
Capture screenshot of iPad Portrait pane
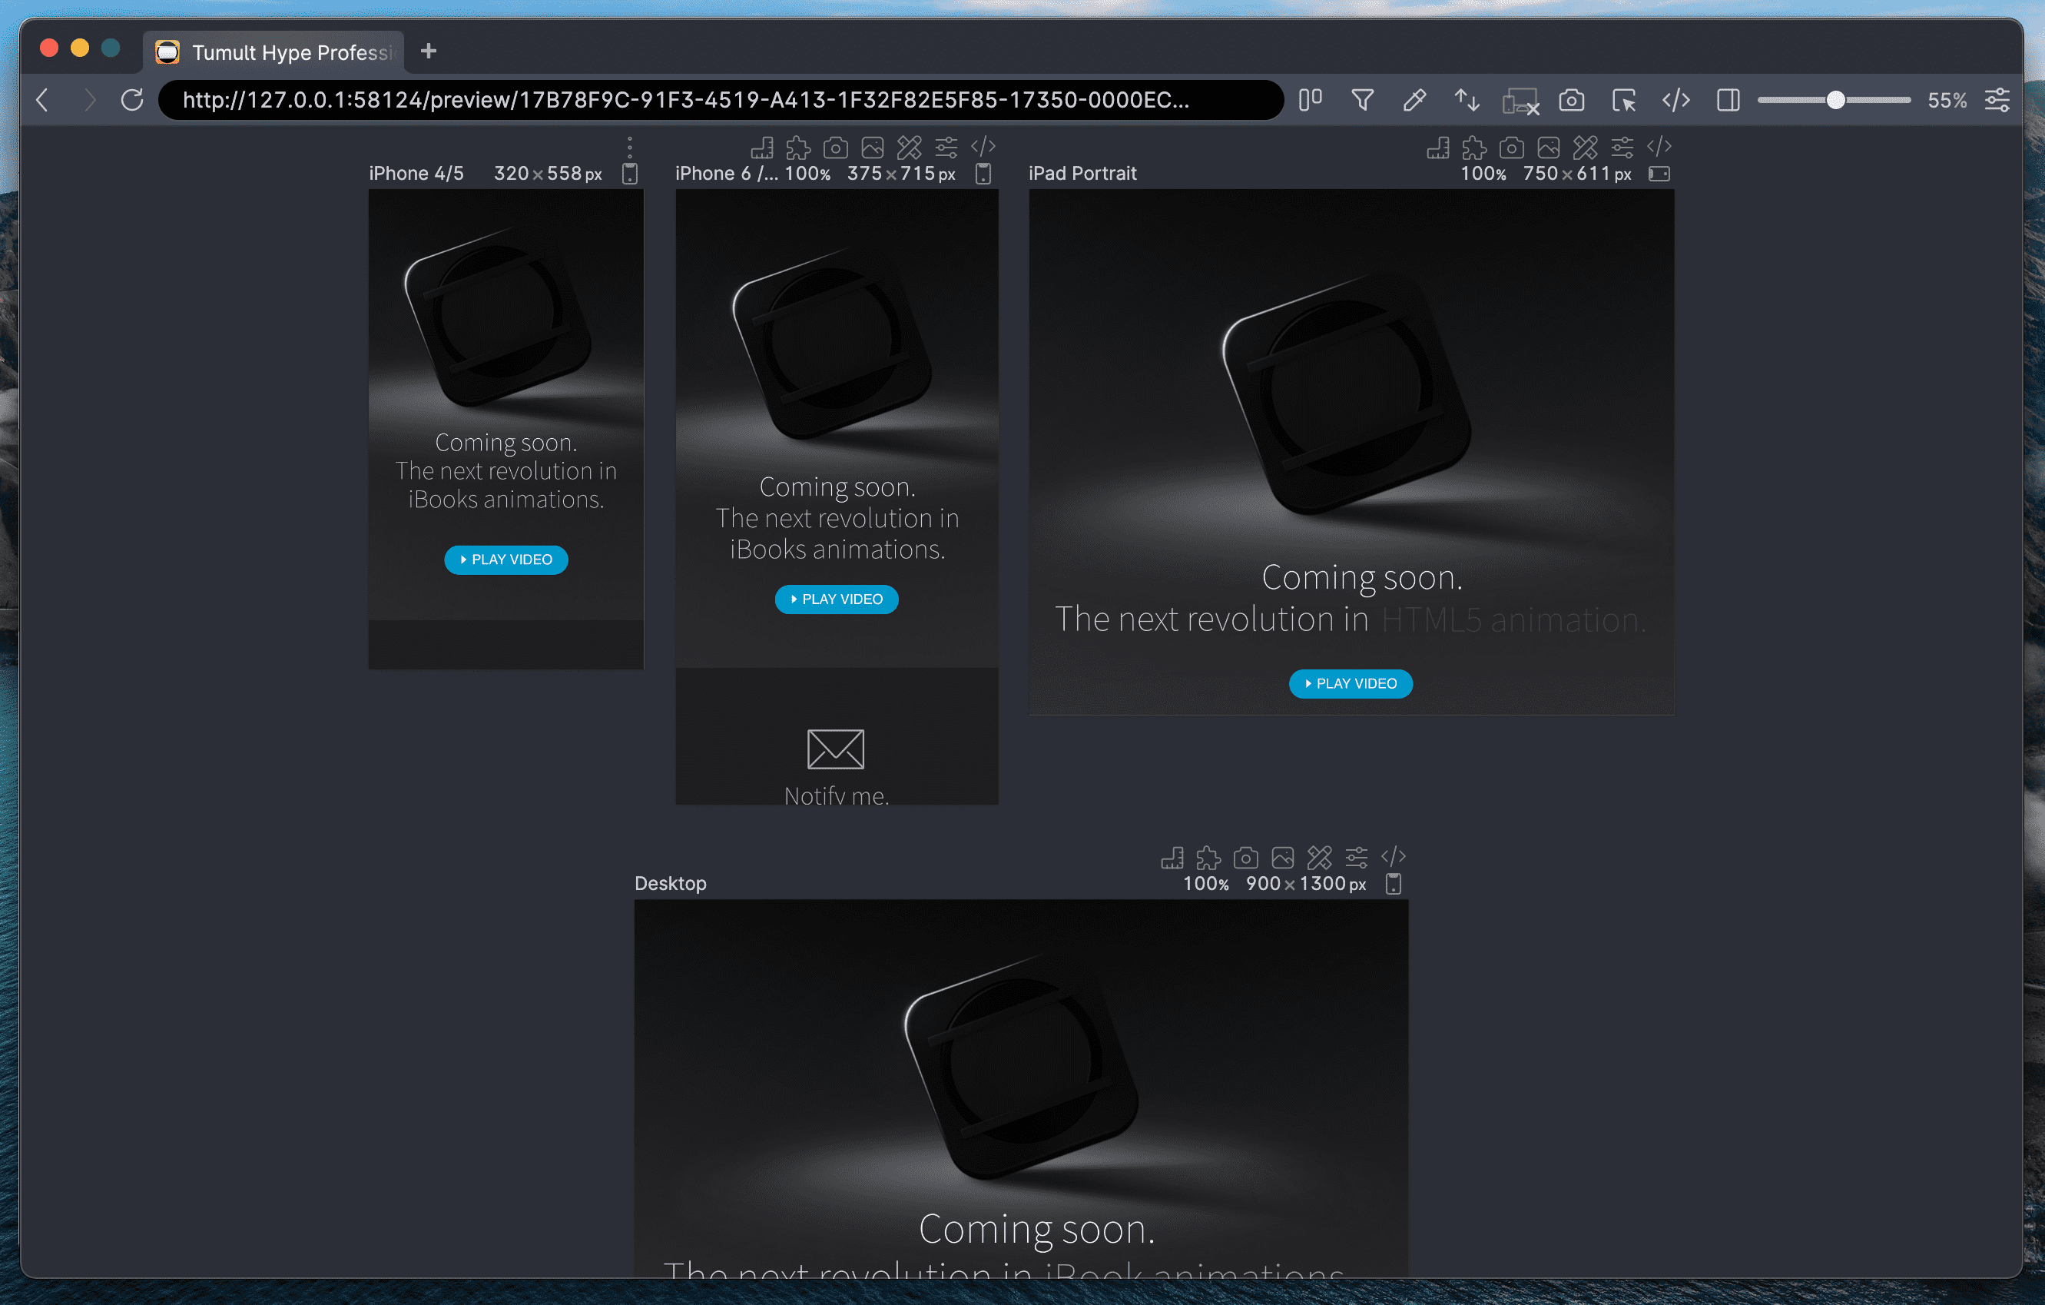[1512, 148]
